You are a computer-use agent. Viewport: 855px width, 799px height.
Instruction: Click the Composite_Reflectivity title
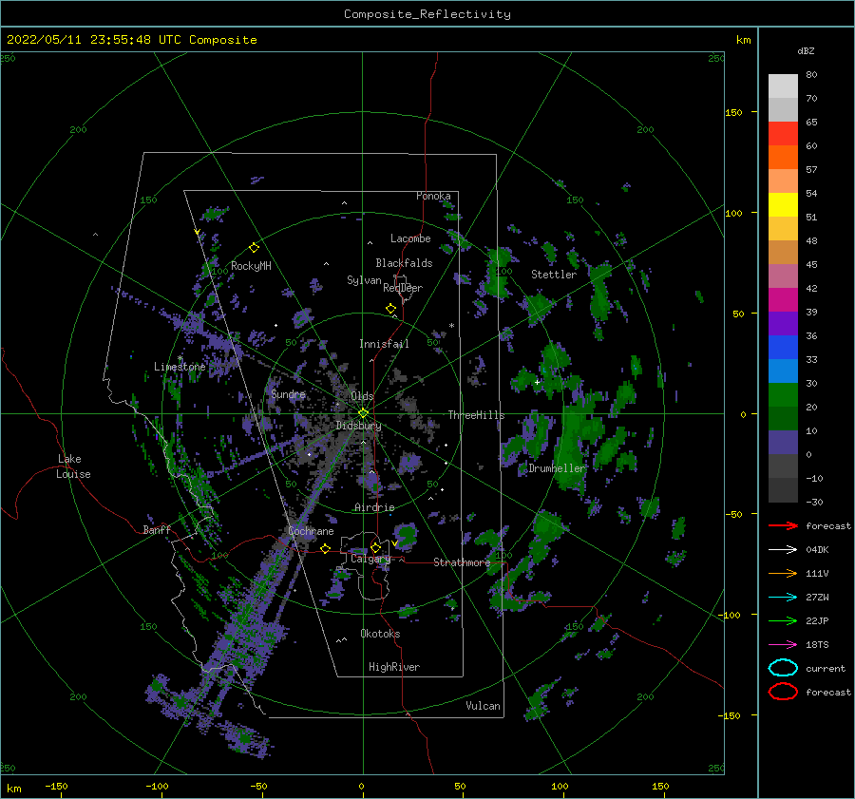(x=427, y=14)
